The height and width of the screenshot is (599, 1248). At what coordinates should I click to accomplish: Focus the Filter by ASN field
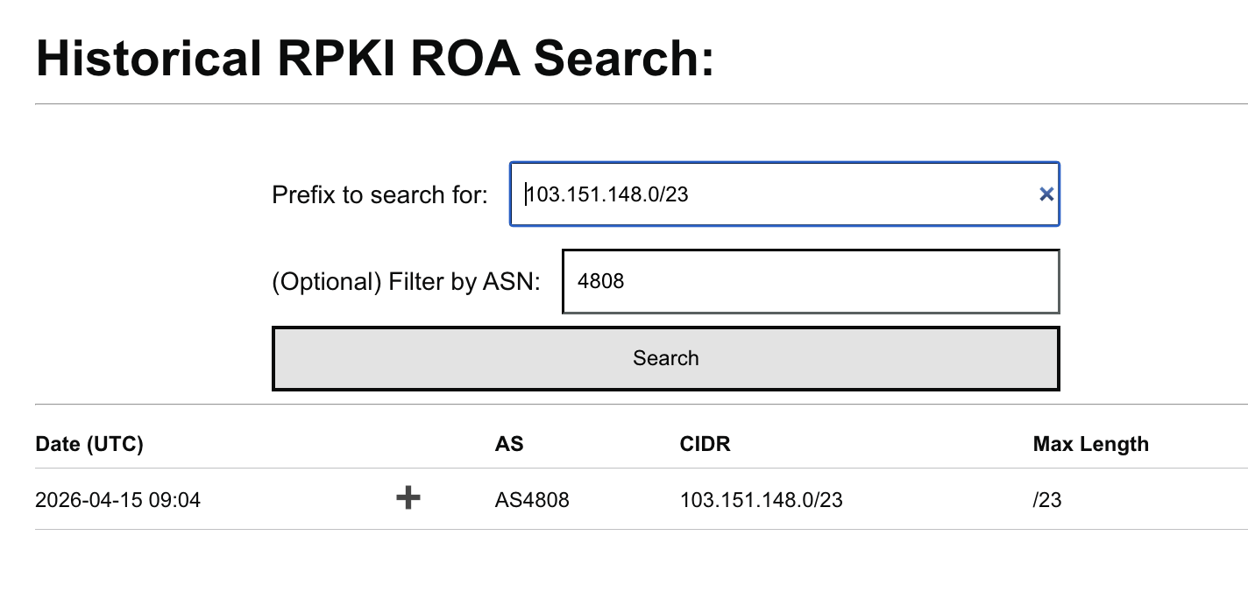point(811,281)
